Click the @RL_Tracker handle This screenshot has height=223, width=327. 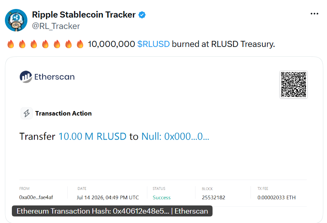coord(56,26)
